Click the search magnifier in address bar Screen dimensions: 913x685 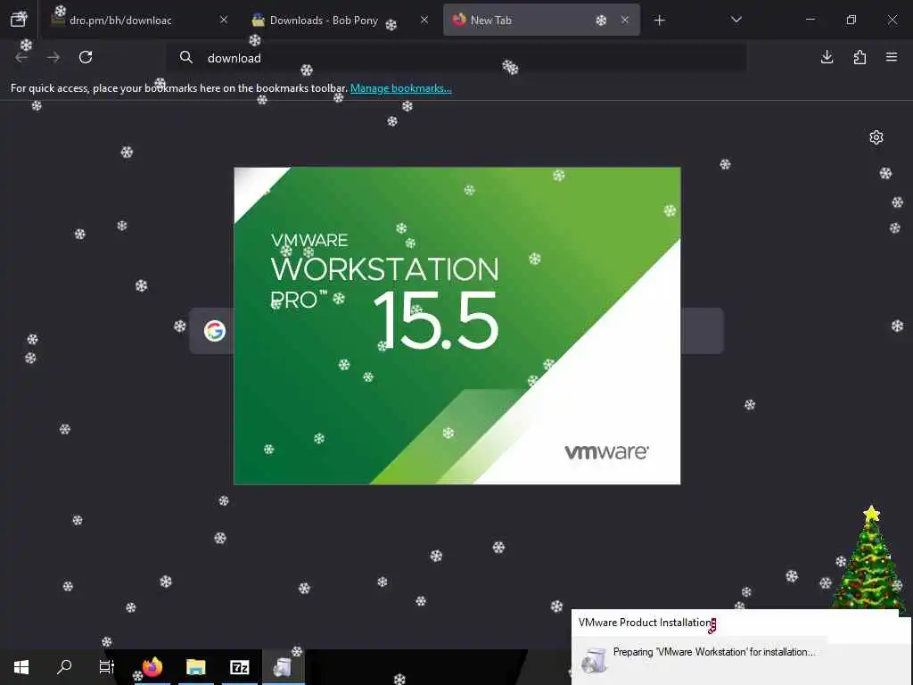click(185, 57)
